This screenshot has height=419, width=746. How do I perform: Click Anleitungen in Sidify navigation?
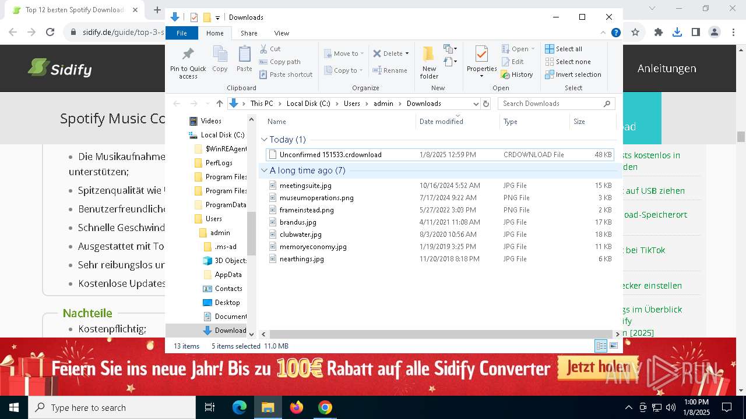point(667,68)
